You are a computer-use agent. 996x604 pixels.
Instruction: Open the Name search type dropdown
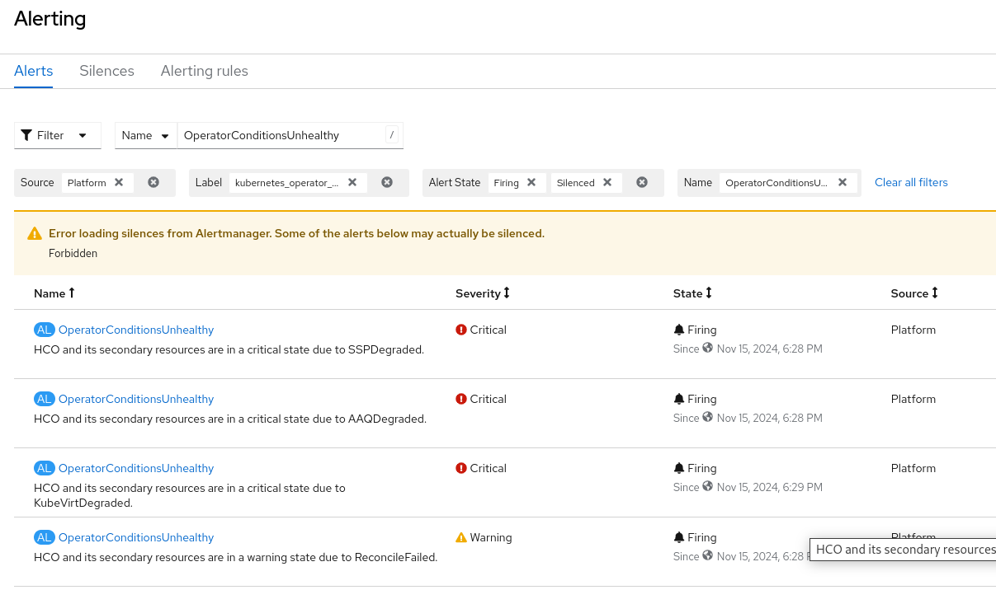[x=146, y=135]
